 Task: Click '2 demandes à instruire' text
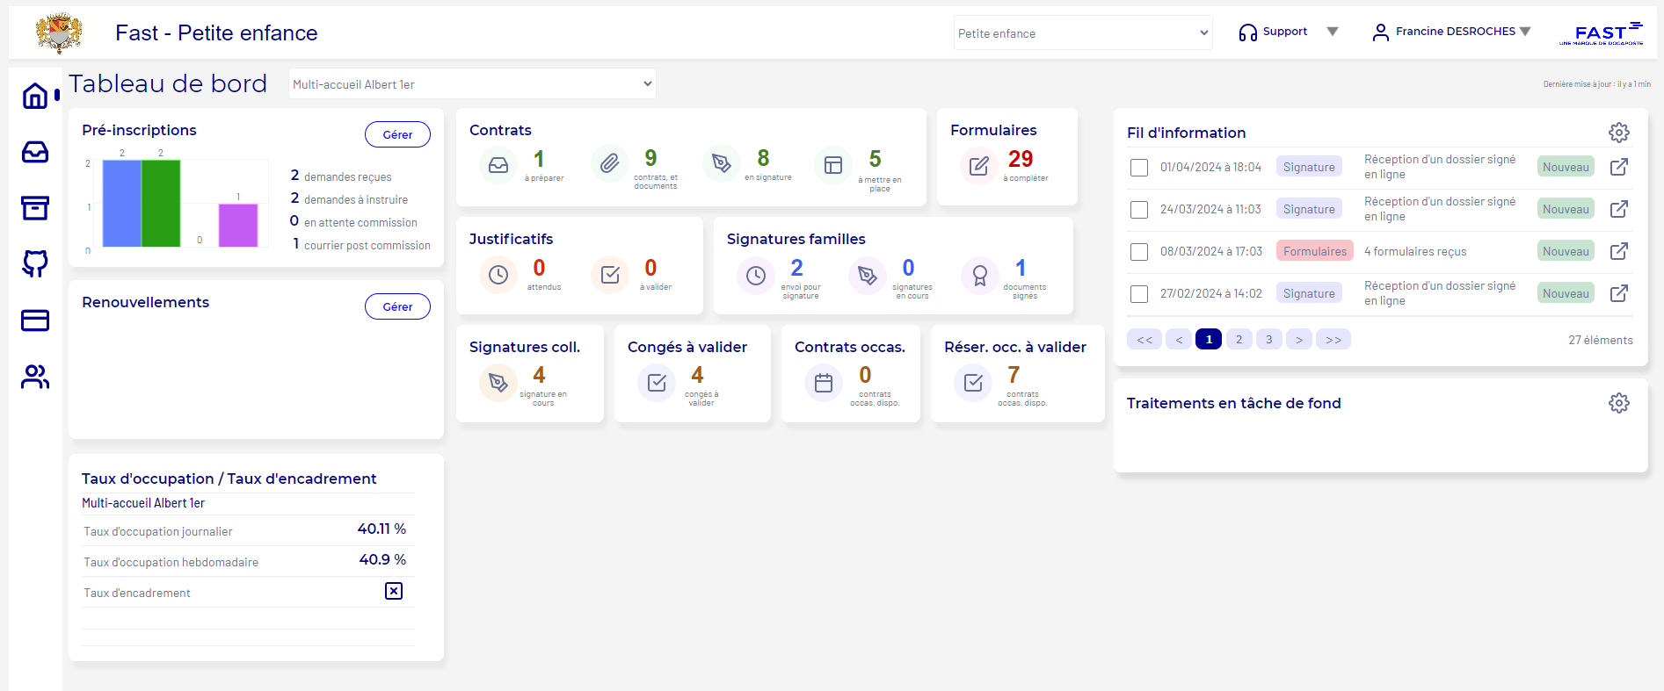tap(349, 199)
